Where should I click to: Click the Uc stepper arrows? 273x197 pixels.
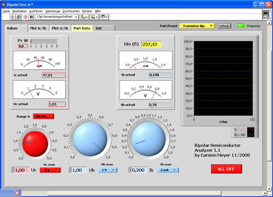pyautogui.click(x=12, y=170)
